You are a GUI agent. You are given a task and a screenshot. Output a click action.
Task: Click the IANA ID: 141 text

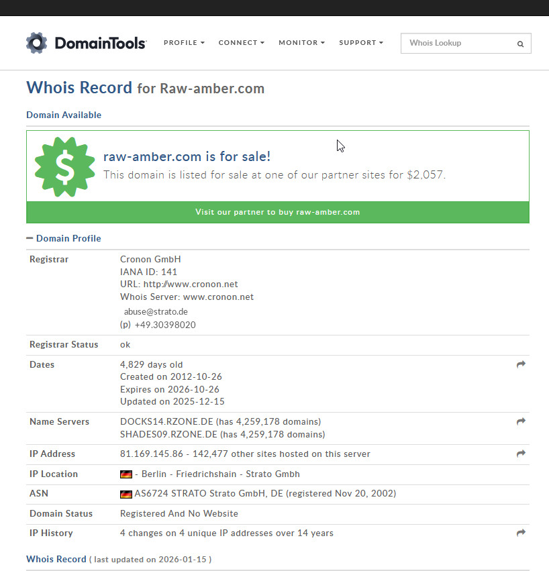(148, 272)
